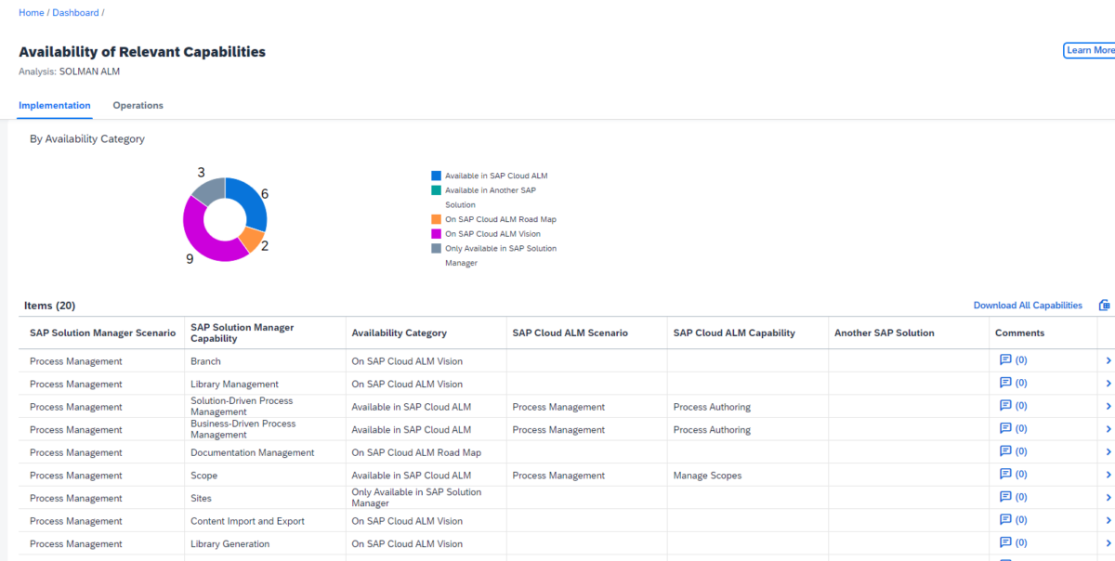Click the comment icon on the Scope row

tap(1006, 473)
